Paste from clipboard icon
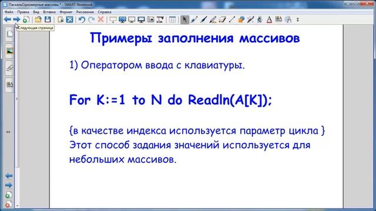The width and height of the screenshot is (376, 211). [61, 19]
